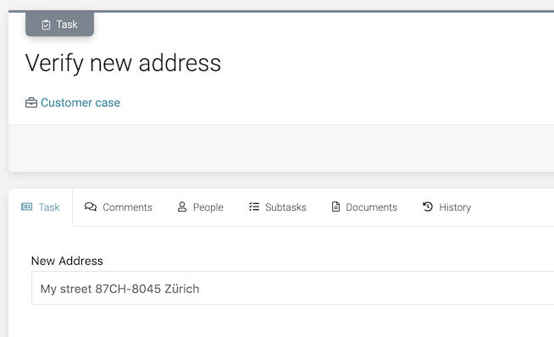554x337 pixels.
Task: Click the New Address field label
Action: 67,261
